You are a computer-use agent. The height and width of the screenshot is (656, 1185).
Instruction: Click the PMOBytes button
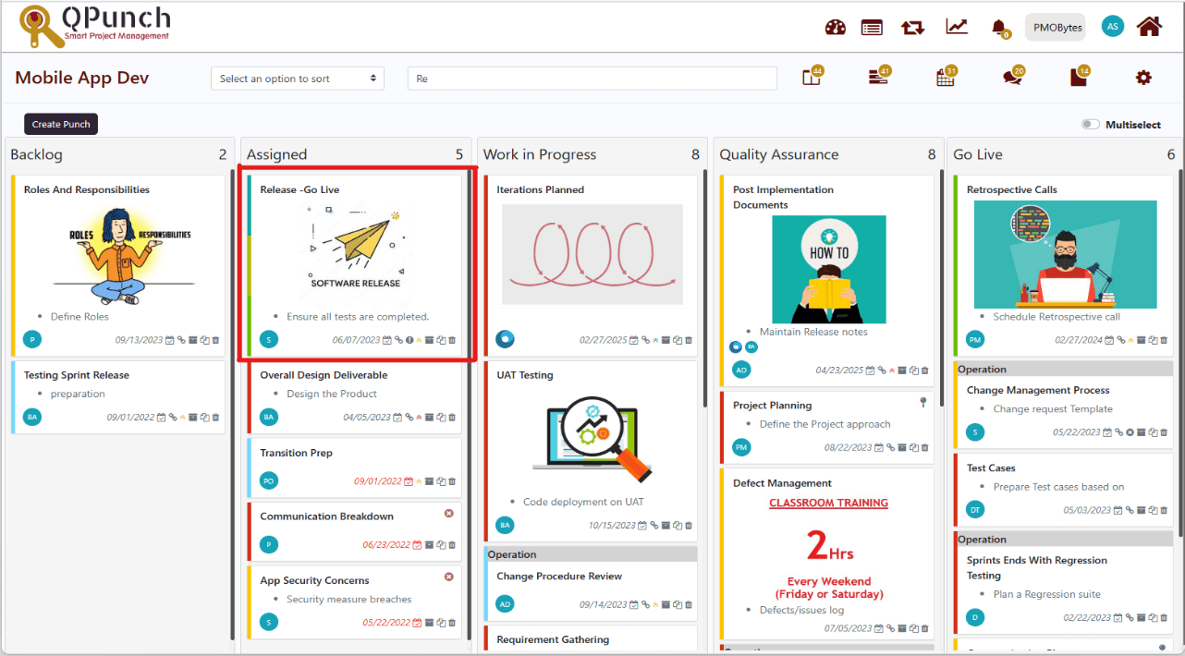pyautogui.click(x=1056, y=28)
